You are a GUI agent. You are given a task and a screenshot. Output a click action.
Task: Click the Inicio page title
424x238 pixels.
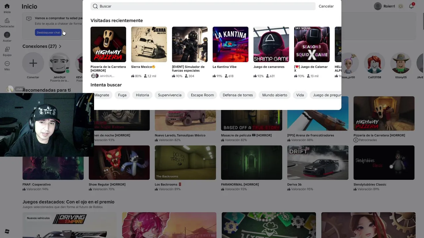click(x=29, y=6)
